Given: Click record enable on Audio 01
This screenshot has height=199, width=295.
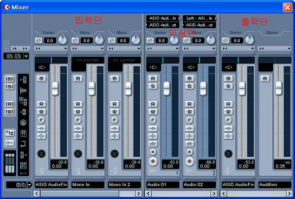Looking at the screenshot, I should [153, 161].
